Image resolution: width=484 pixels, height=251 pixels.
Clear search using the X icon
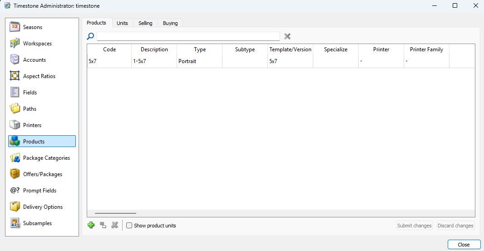pos(287,36)
